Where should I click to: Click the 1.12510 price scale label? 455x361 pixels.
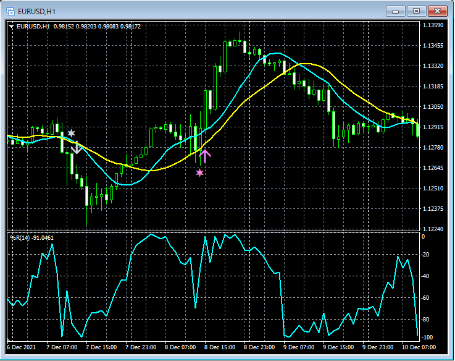433,189
